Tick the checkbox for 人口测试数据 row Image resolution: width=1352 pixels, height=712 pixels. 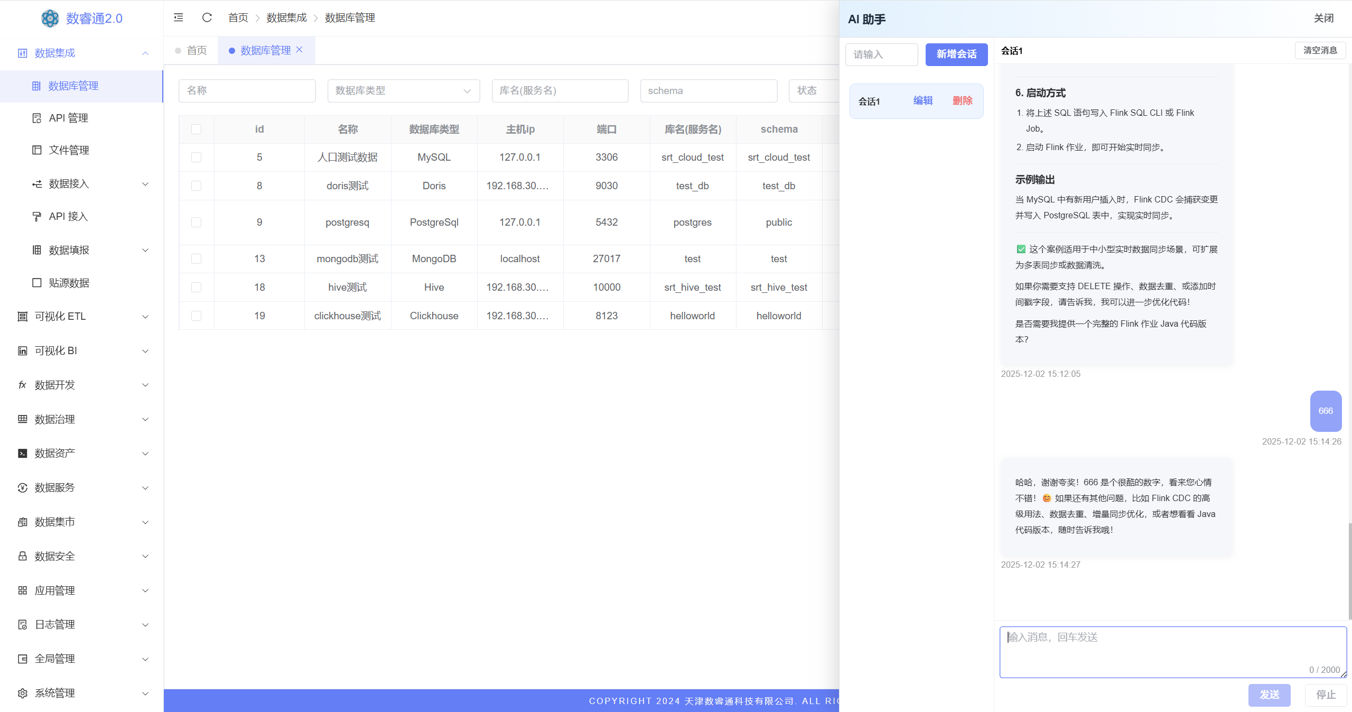[196, 157]
